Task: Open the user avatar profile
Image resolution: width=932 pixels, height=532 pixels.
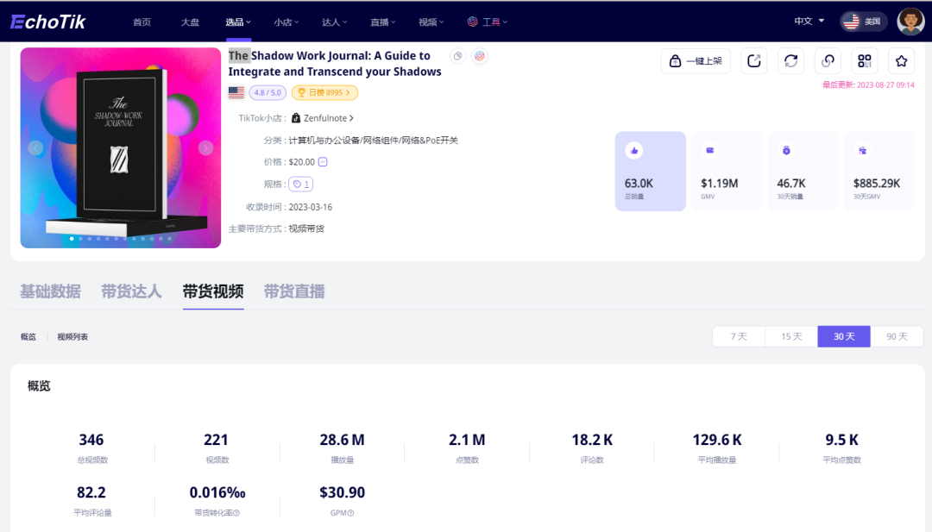Action: (910, 22)
